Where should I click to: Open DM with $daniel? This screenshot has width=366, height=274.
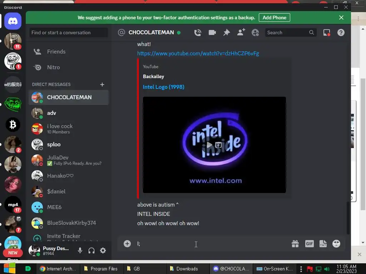[69, 192]
